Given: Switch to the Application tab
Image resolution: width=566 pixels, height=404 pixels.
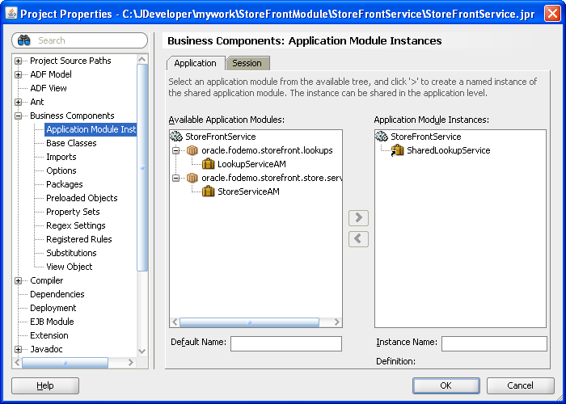Looking at the screenshot, I should point(196,63).
